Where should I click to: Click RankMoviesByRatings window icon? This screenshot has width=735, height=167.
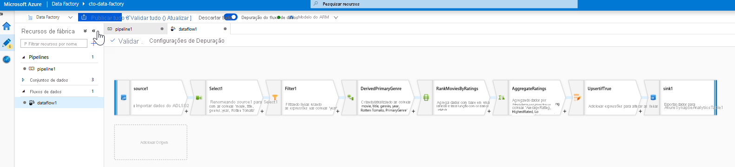pos(426,97)
